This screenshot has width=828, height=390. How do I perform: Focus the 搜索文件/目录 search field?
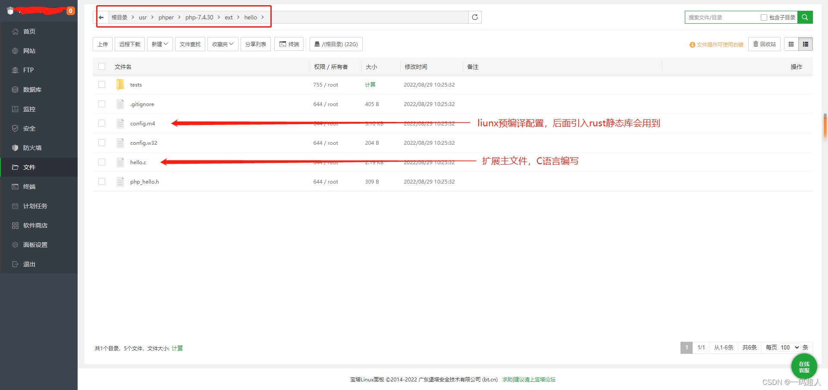[x=722, y=17]
